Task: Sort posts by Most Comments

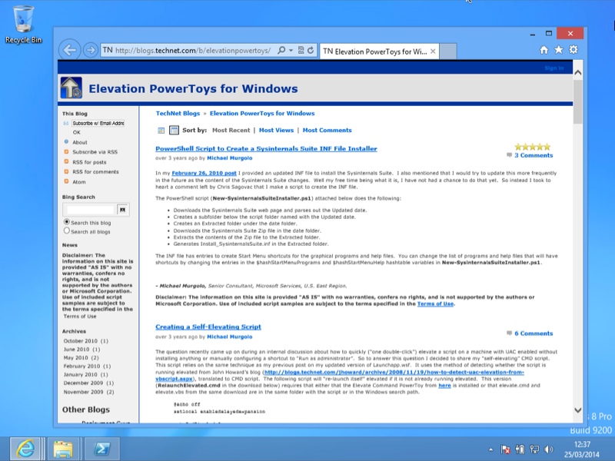Action: point(327,130)
